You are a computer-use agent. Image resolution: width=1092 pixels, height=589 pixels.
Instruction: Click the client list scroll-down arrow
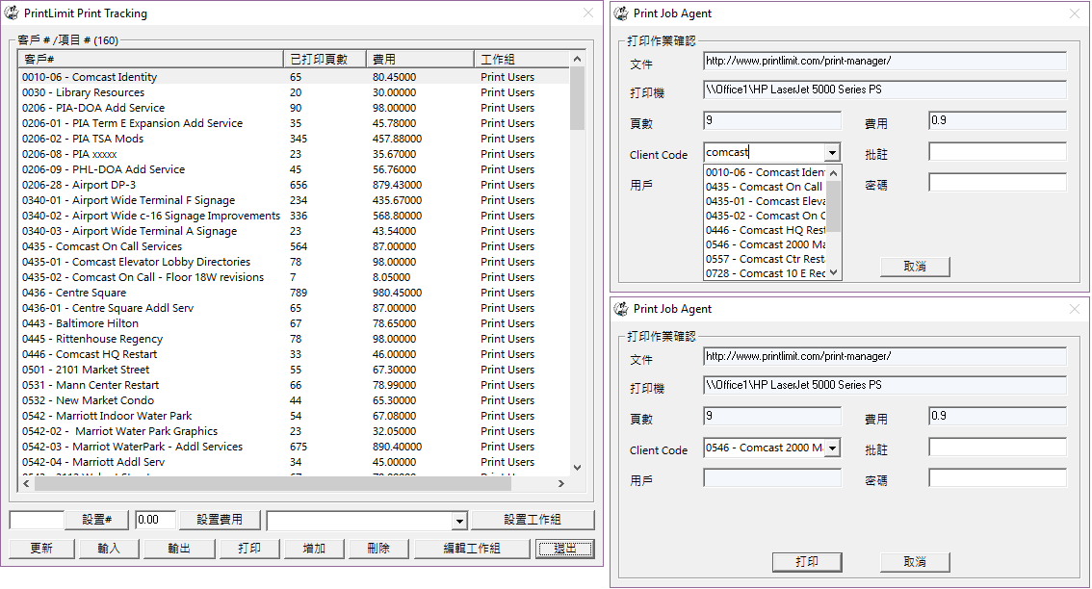(x=578, y=468)
